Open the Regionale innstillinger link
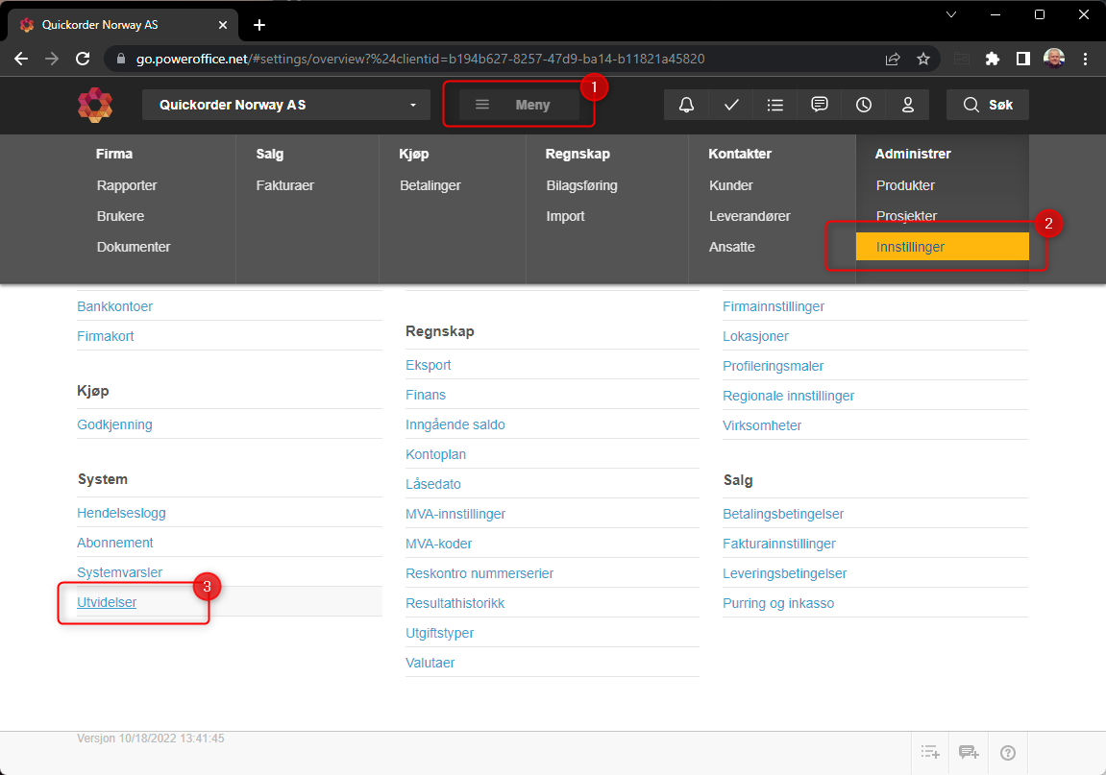Image resolution: width=1106 pixels, height=775 pixels. point(788,396)
